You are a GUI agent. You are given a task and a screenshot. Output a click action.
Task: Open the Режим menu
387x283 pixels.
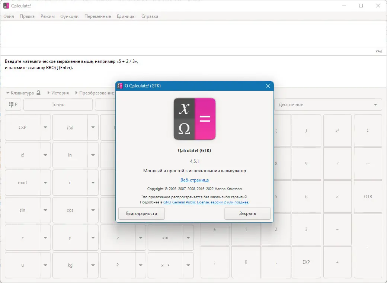[48, 16]
